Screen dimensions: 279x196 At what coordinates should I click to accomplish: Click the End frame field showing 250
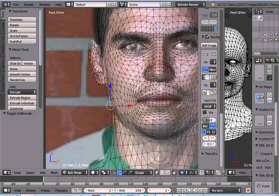(130, 190)
